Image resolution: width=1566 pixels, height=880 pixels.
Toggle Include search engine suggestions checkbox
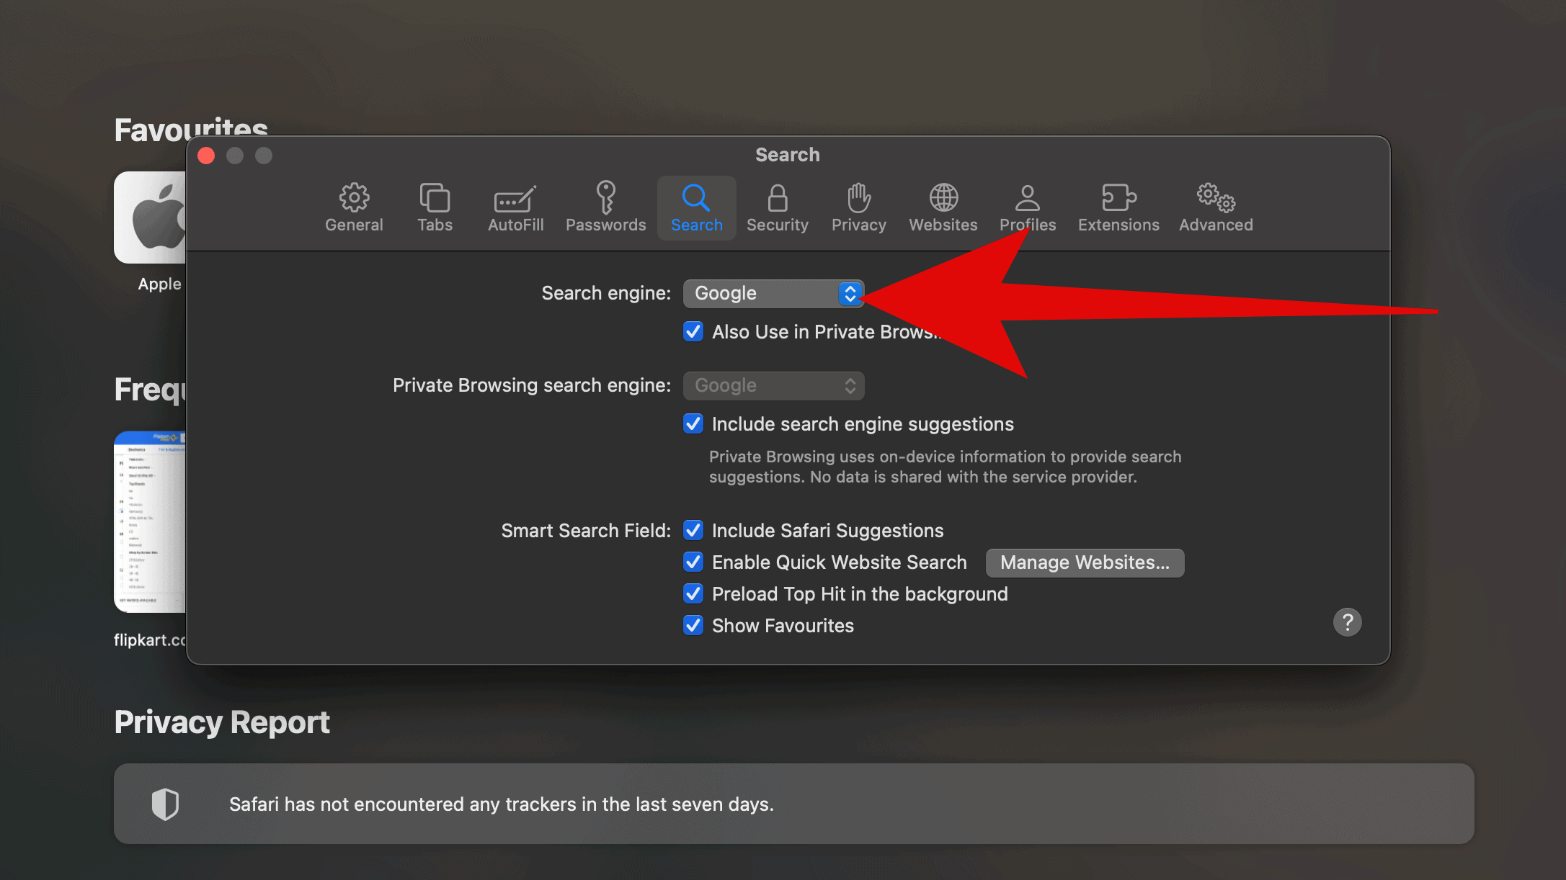(x=693, y=424)
